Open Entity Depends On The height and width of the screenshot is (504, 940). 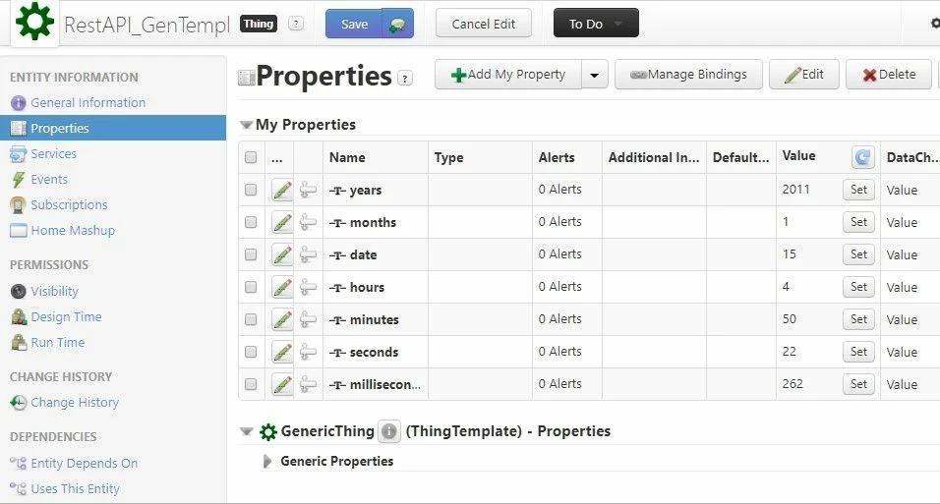(x=84, y=464)
